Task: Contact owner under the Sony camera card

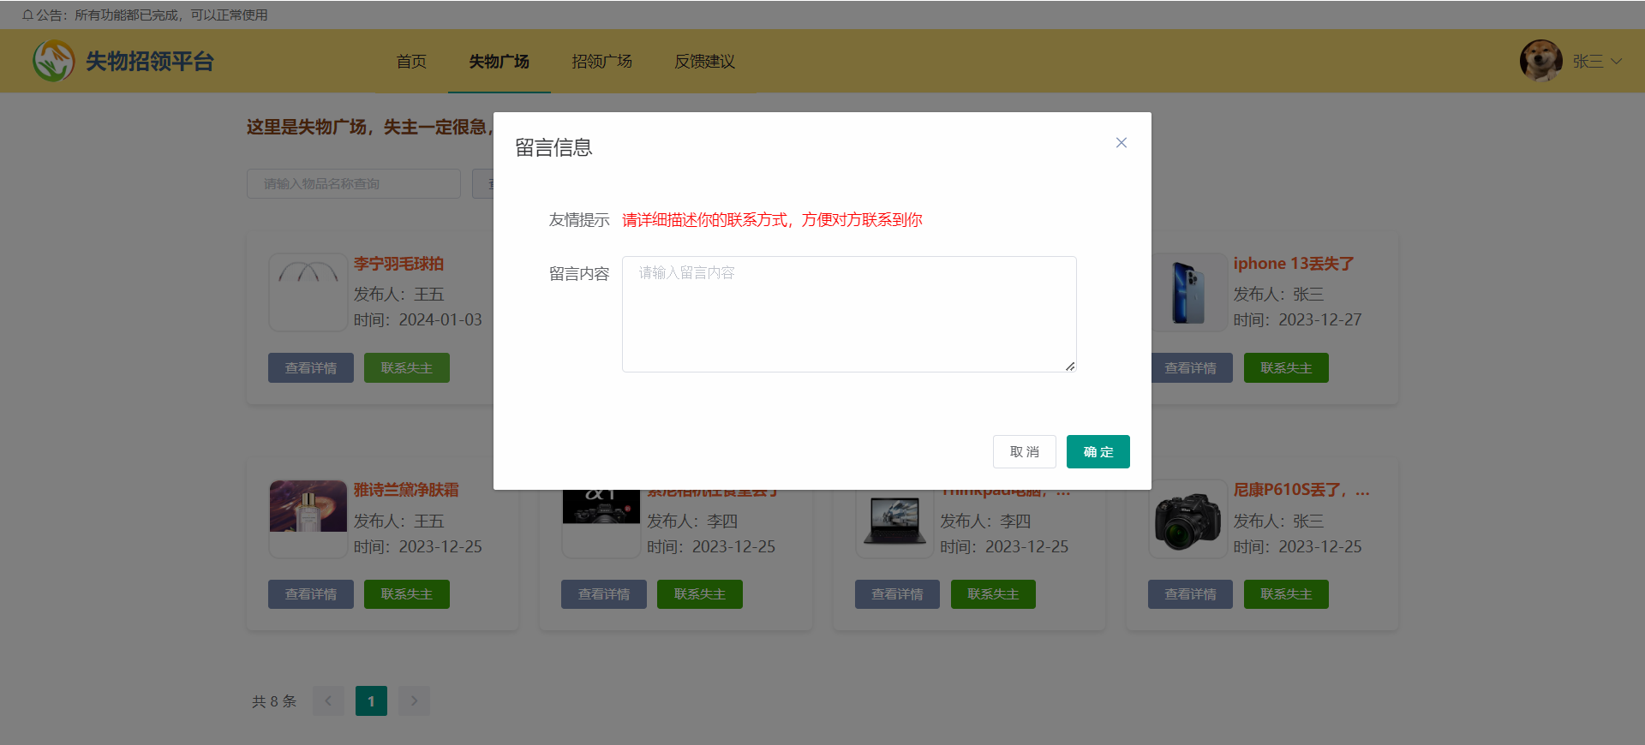Action: (x=700, y=594)
